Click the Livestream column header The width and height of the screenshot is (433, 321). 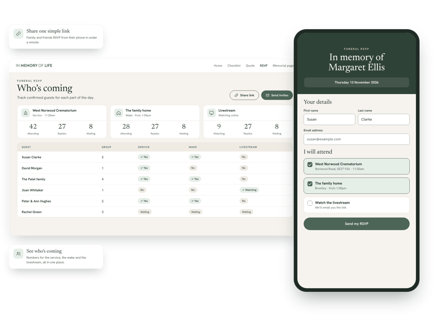(x=248, y=147)
